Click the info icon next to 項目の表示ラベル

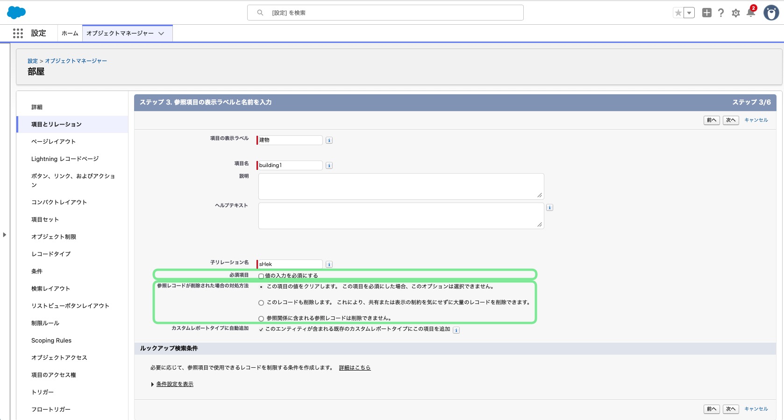tap(329, 140)
